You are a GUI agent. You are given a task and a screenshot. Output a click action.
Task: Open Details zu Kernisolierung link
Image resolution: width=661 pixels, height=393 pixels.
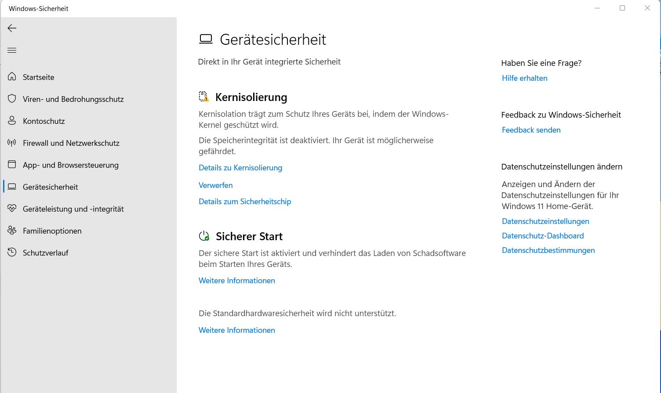click(240, 168)
